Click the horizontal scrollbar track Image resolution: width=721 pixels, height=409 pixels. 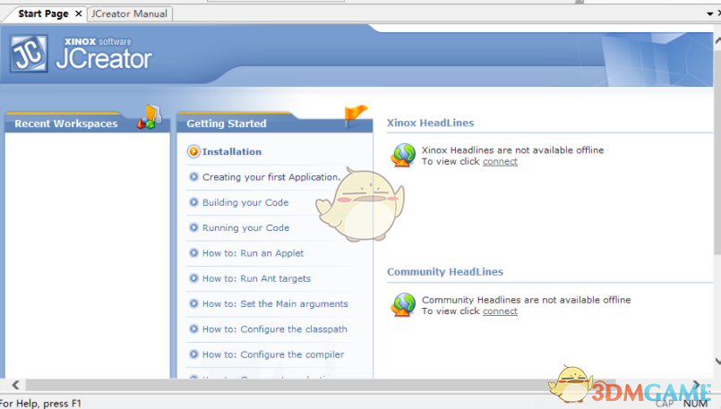322,385
